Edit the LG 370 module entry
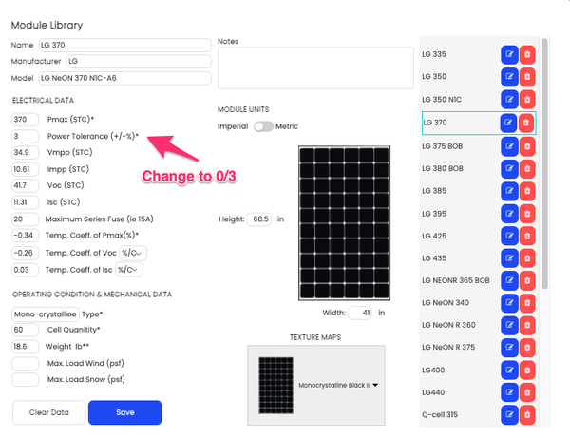The image size is (570, 438). click(x=508, y=123)
